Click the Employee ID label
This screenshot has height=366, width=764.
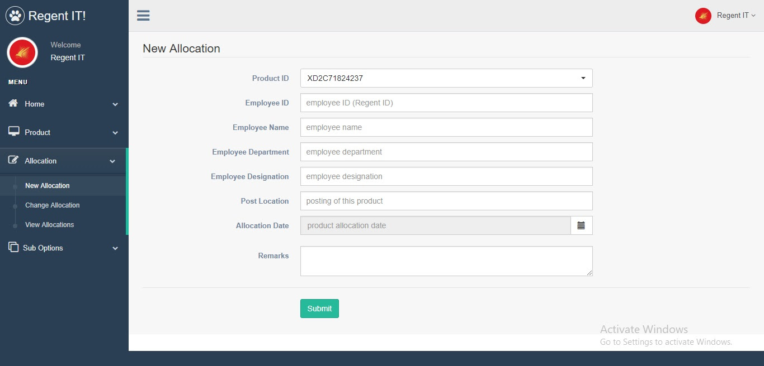click(267, 103)
